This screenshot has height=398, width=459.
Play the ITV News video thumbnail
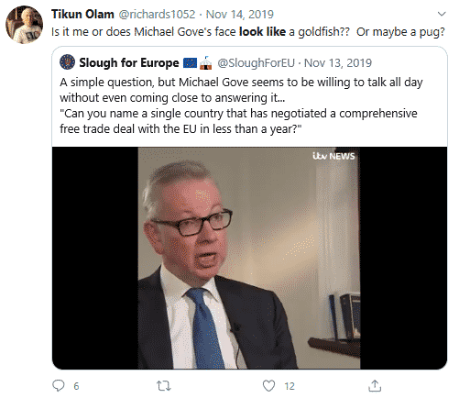click(x=249, y=258)
